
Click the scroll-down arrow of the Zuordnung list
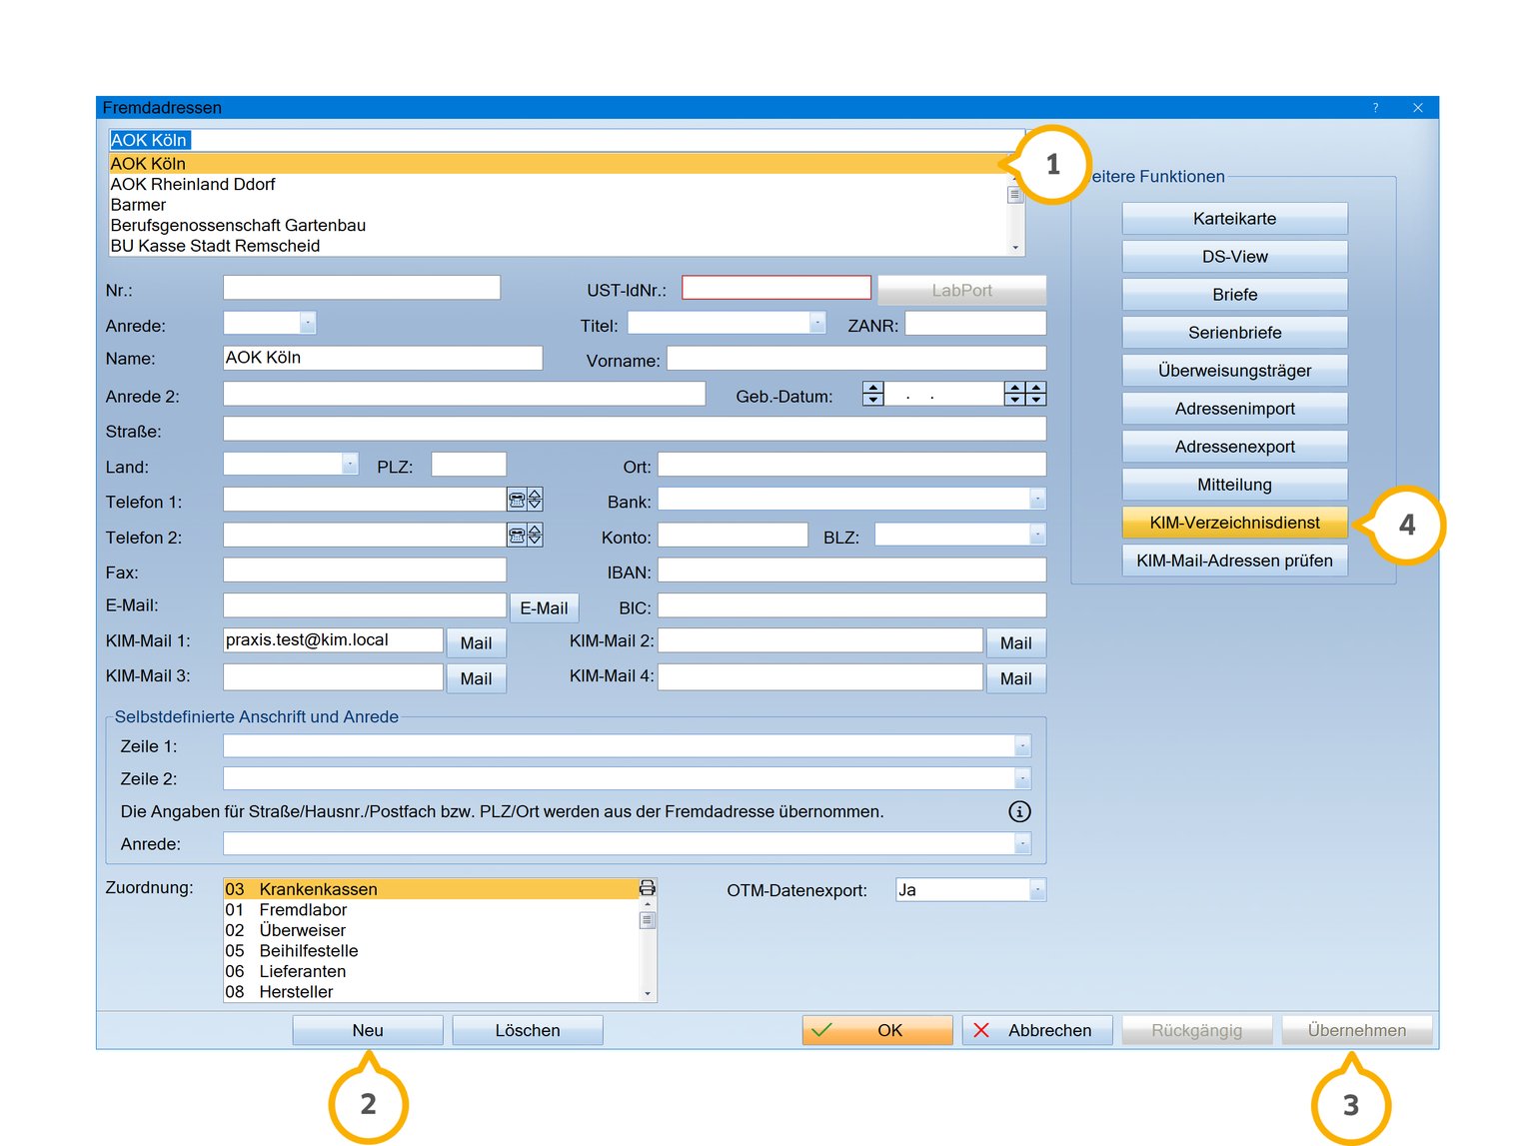click(x=648, y=993)
